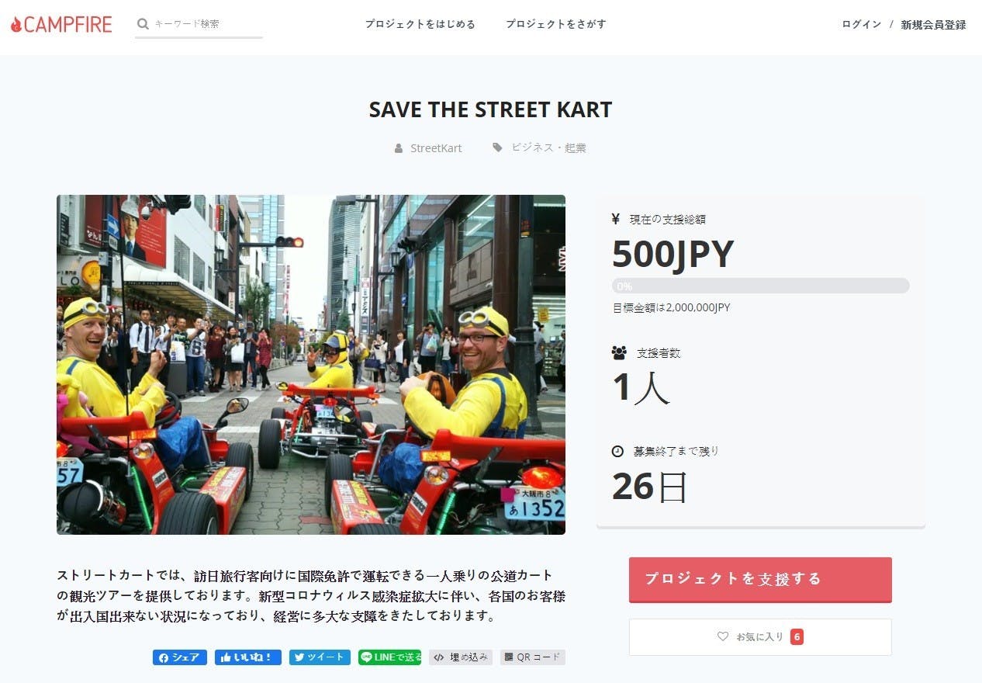Tweet the project using ツイート button
Image resolution: width=982 pixels, height=683 pixels.
tap(320, 657)
